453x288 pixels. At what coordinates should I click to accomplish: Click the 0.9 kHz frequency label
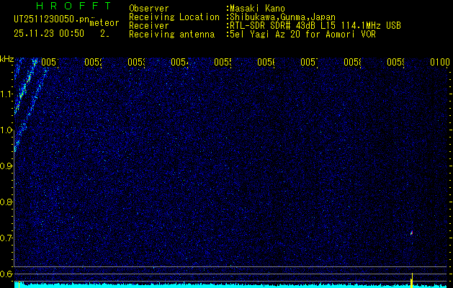point(7,166)
